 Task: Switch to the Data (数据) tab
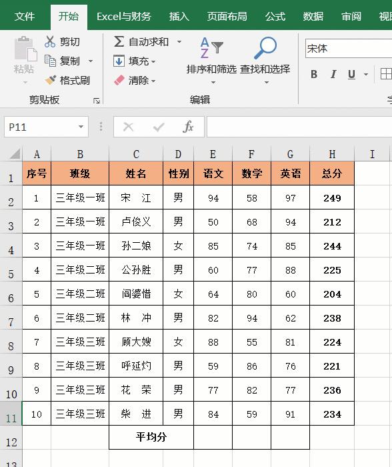pyautogui.click(x=313, y=17)
